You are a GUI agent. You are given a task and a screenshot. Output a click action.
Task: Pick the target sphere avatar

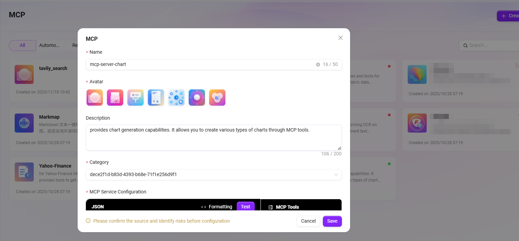pos(197,98)
